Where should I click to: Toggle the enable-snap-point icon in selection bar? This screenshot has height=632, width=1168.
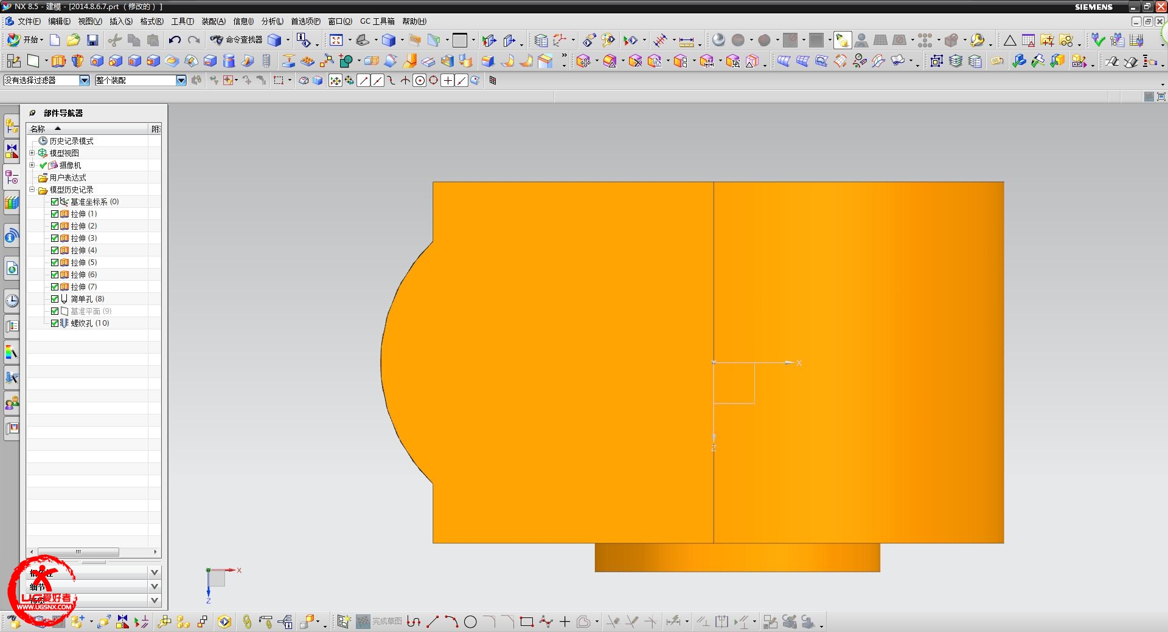[x=335, y=80]
